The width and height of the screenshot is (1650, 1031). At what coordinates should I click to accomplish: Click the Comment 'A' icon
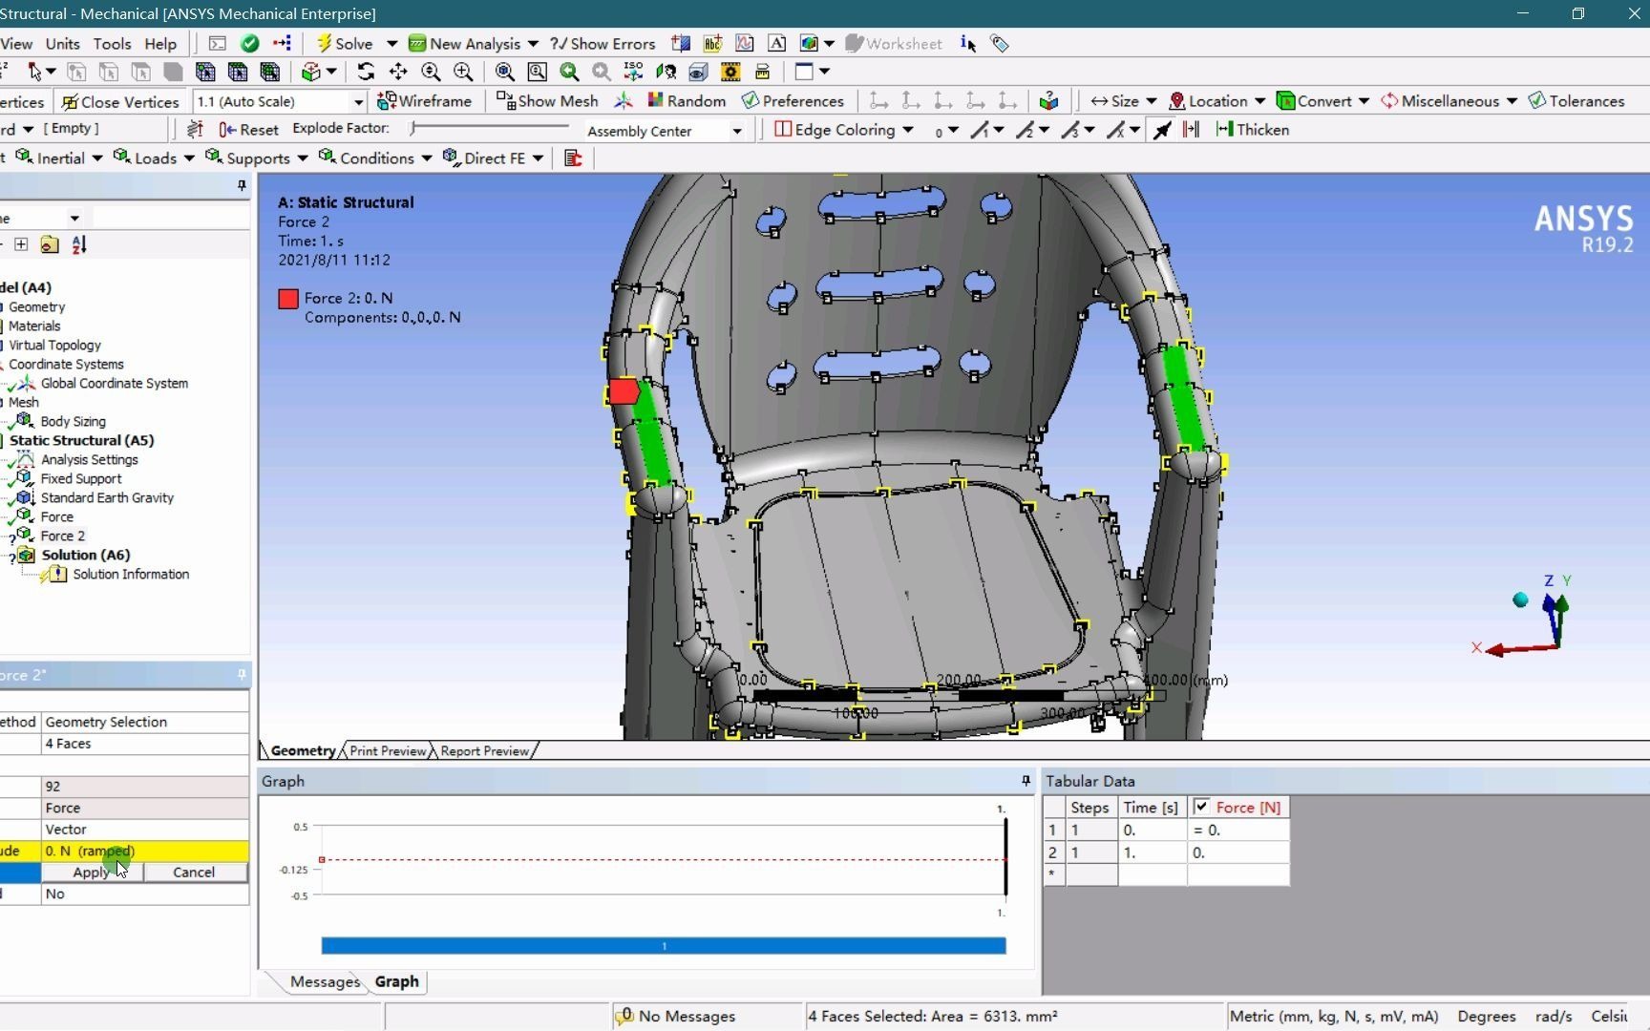click(x=777, y=43)
